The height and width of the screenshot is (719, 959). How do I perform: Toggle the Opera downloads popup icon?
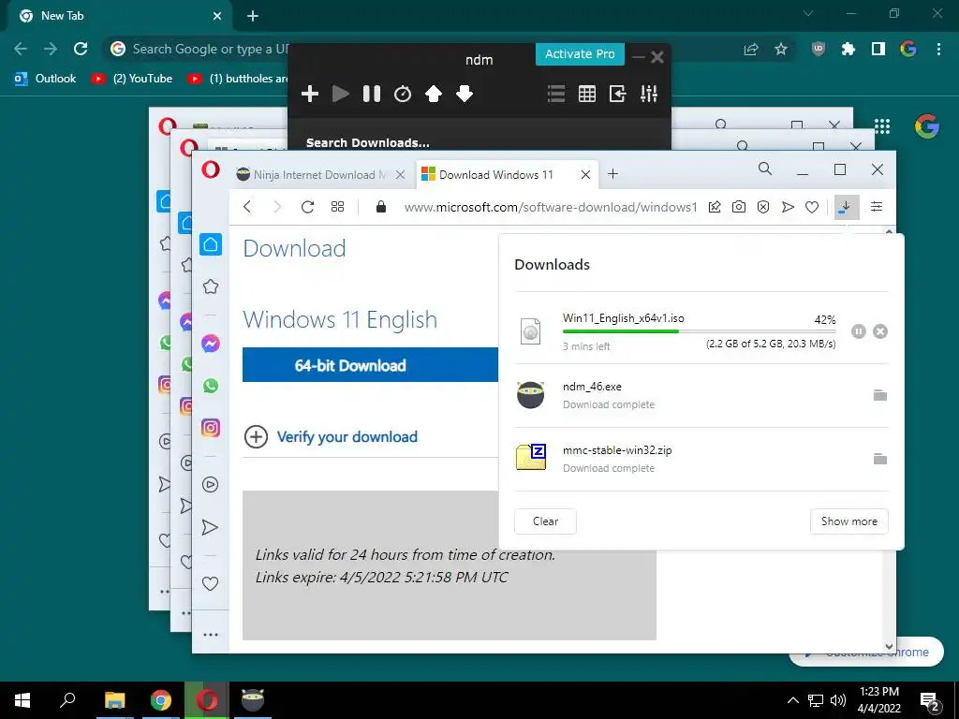[x=847, y=207]
